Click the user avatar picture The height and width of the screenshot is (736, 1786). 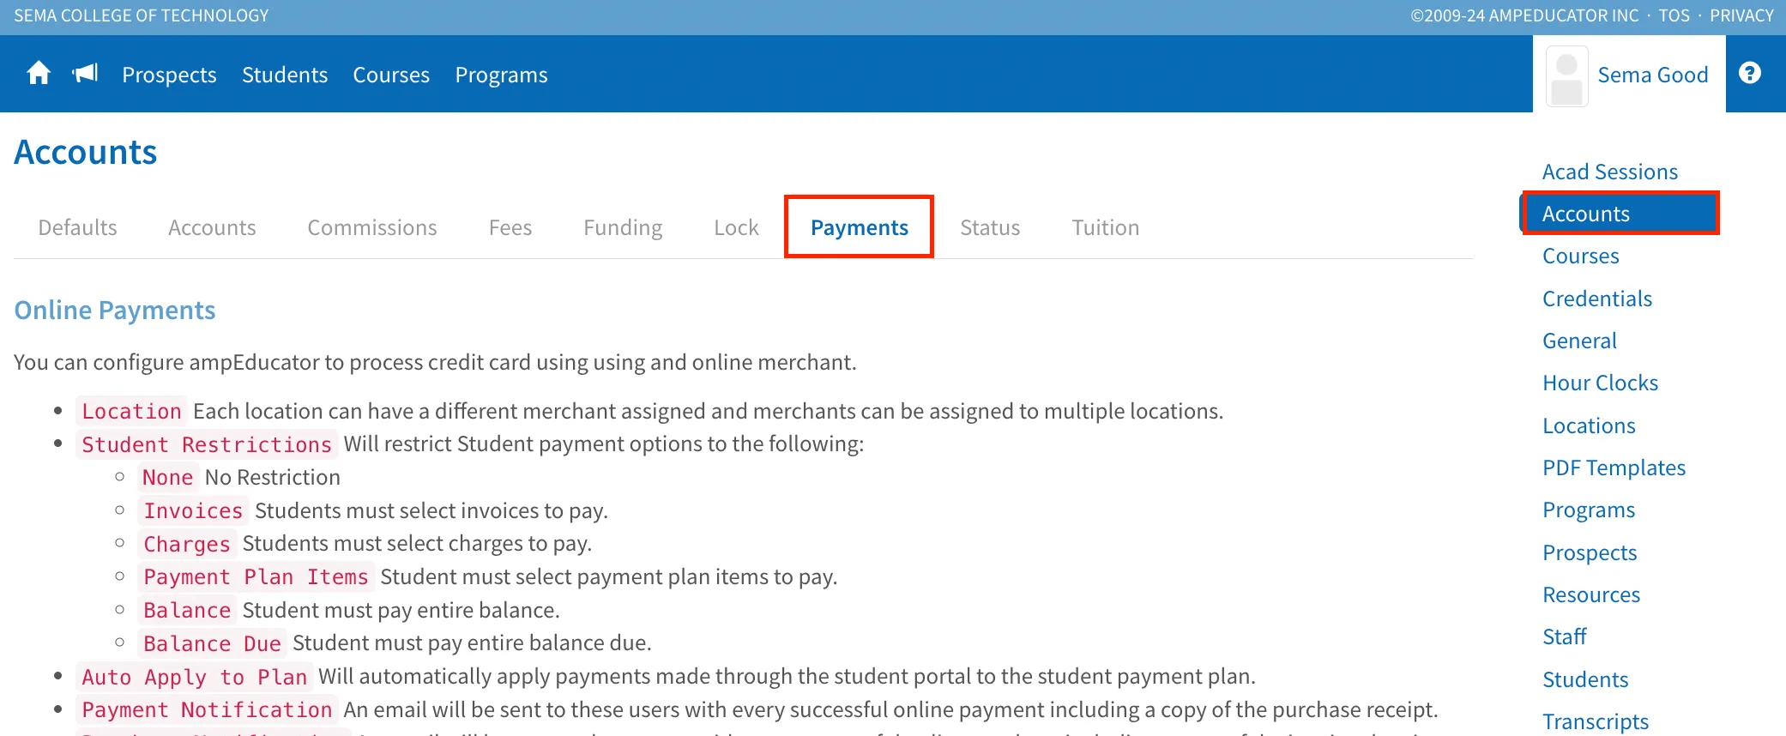(1566, 75)
